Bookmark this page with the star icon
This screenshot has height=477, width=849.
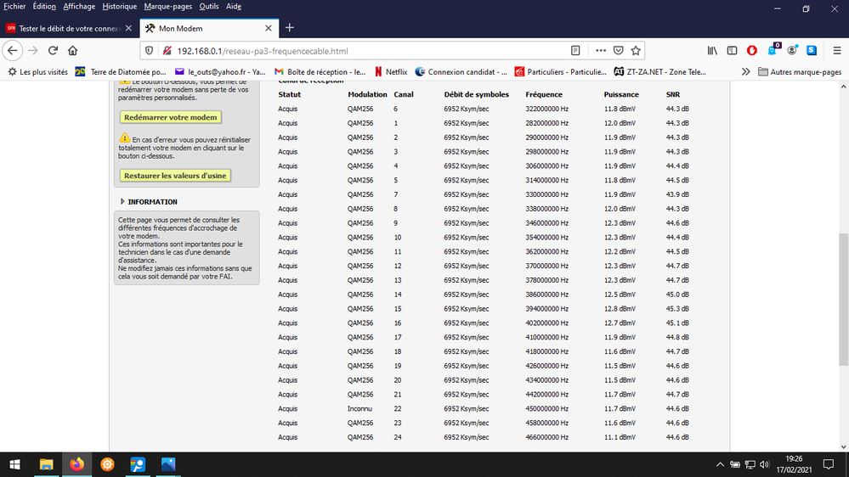pyautogui.click(x=636, y=50)
